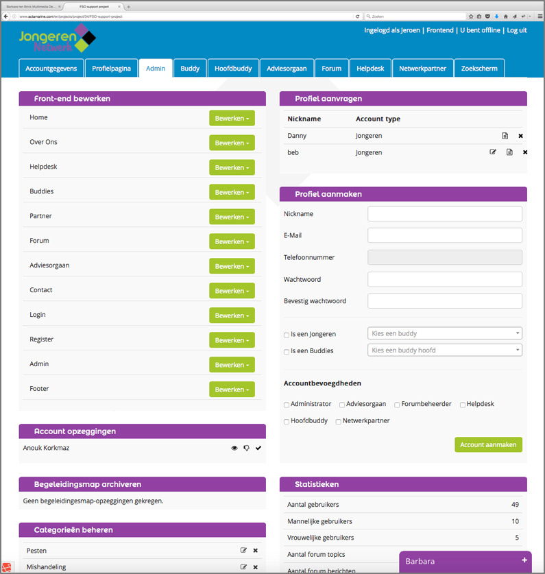This screenshot has width=545, height=574.
Task: Open the 'Kies een buddy' dropdown
Action: (x=445, y=333)
